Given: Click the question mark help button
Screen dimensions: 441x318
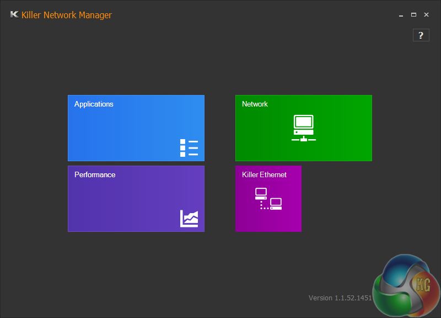Looking at the screenshot, I should (421, 35).
